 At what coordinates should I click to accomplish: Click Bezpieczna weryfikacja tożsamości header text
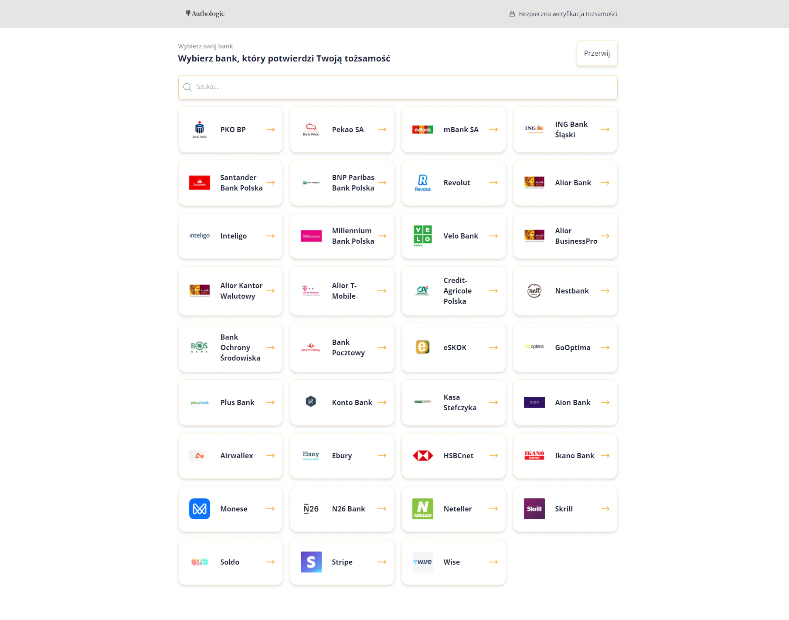(x=568, y=14)
